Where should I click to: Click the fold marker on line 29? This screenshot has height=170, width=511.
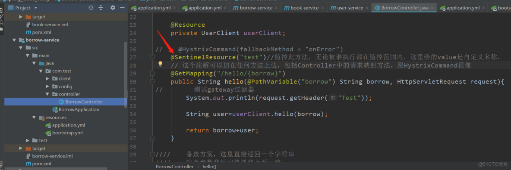click(x=152, y=74)
